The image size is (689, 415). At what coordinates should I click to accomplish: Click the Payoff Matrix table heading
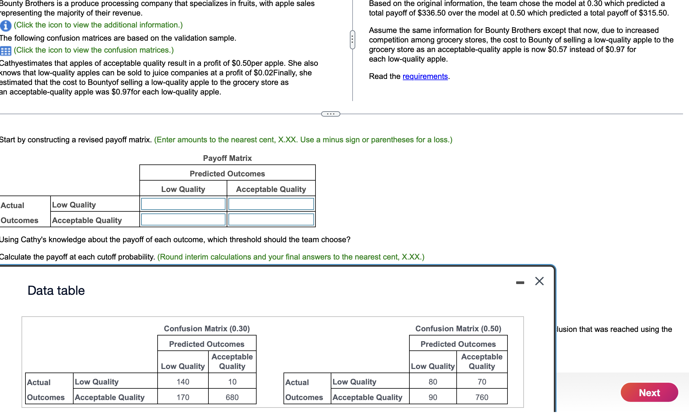pos(227,158)
